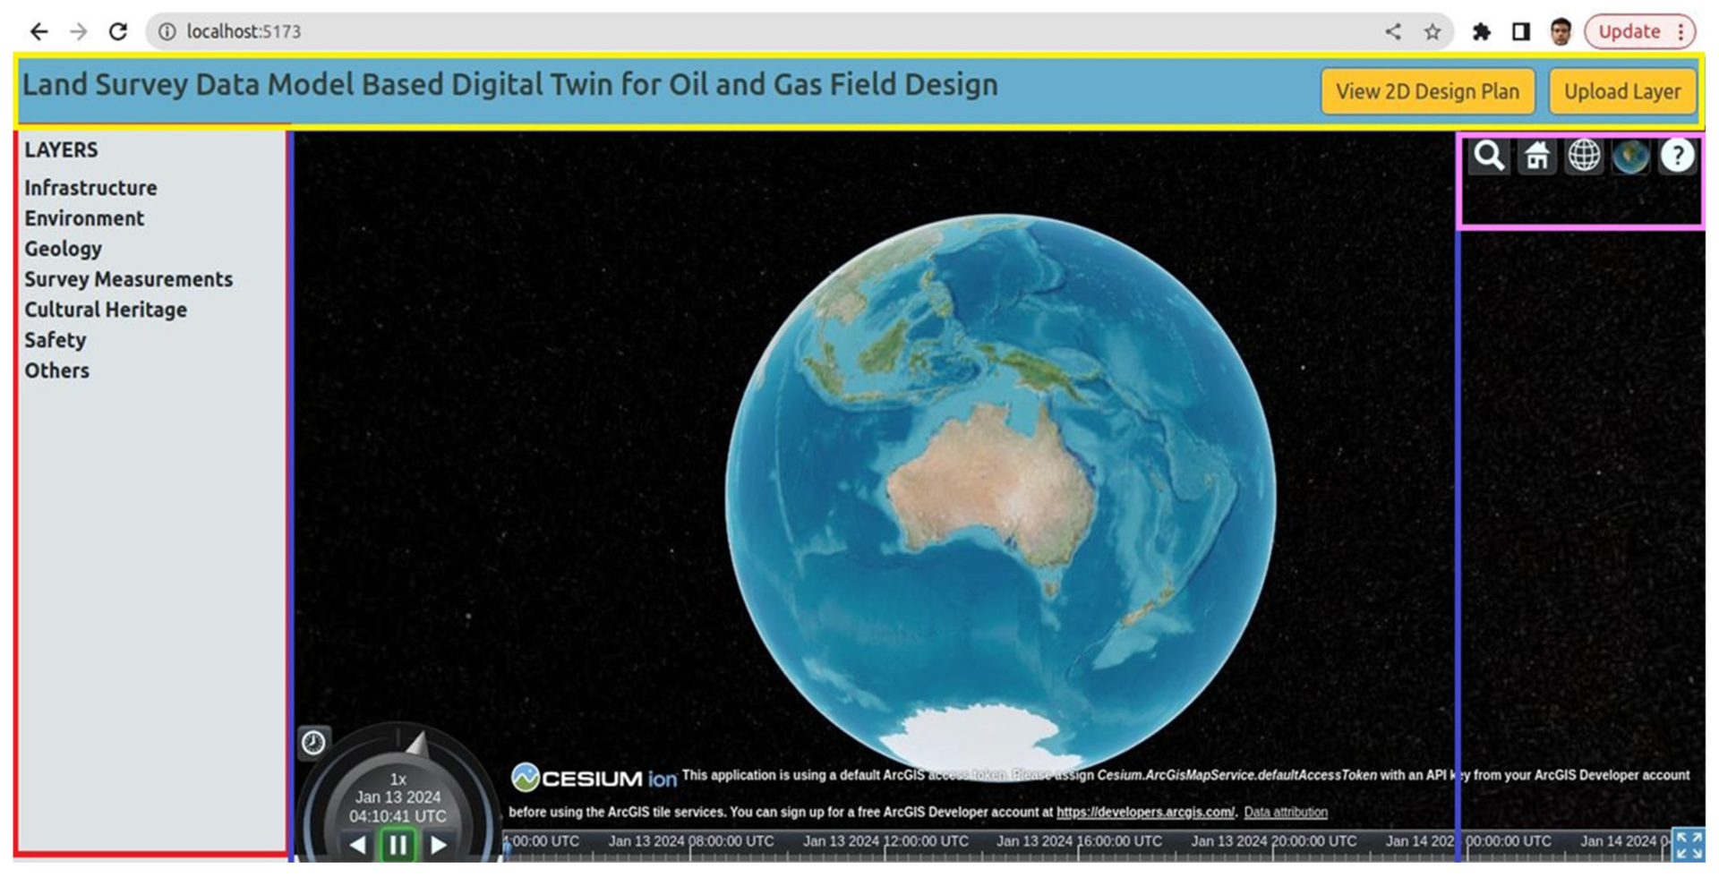
Task: Select the Geology layer category
Action: pos(63,249)
